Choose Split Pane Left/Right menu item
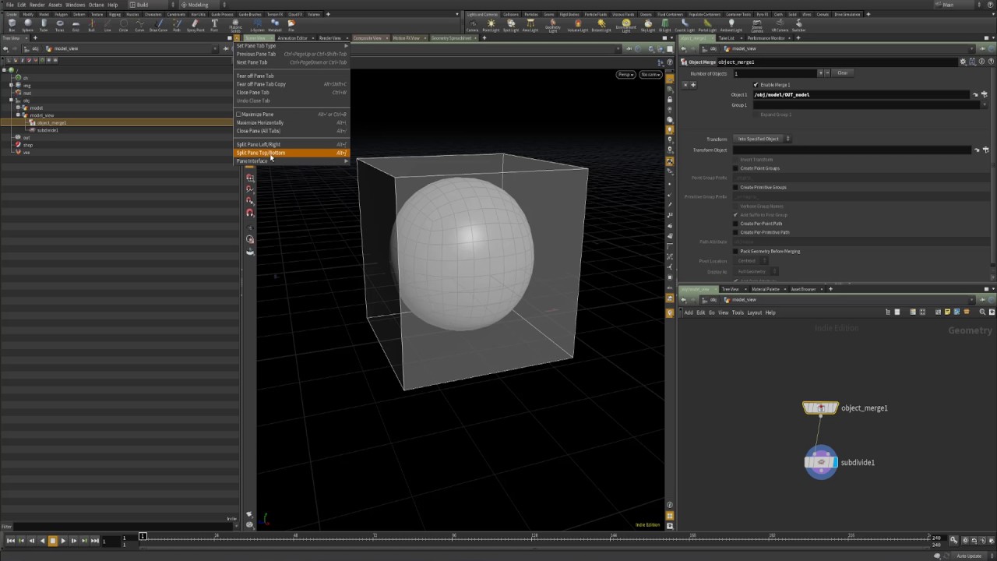 [x=292, y=144]
